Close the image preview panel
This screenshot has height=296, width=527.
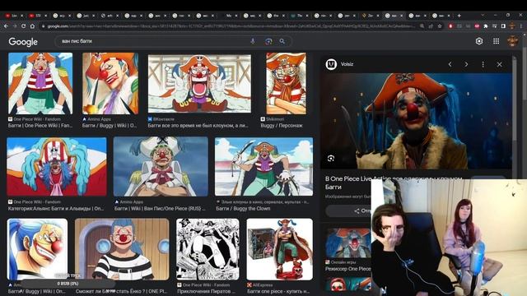click(500, 64)
